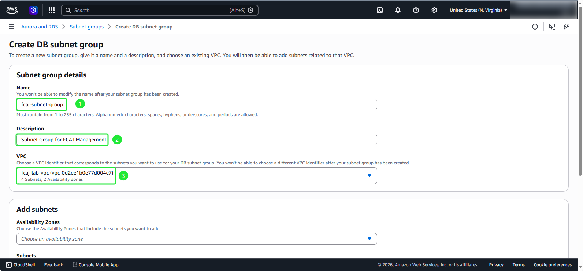Go to Subnet groups breadcrumb

(87, 27)
